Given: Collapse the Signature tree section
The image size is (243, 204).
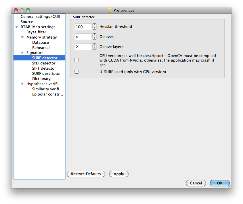Looking at the screenshot, I should point(22,53).
